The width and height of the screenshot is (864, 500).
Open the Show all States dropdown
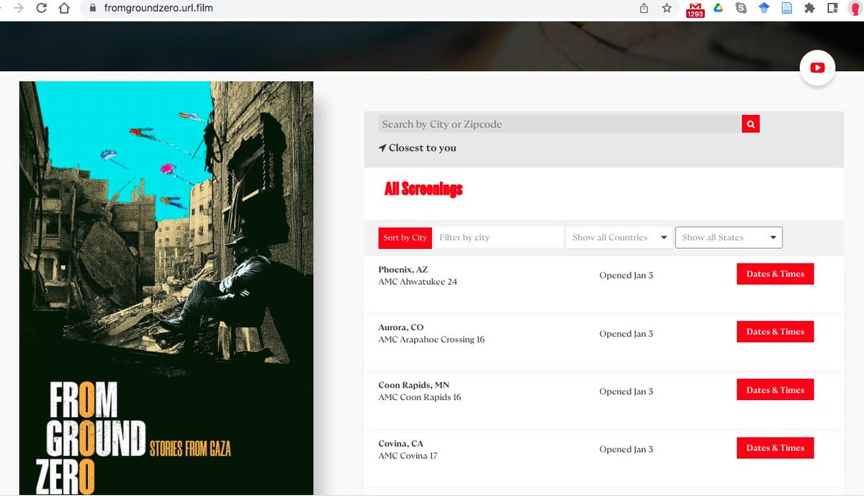point(729,237)
